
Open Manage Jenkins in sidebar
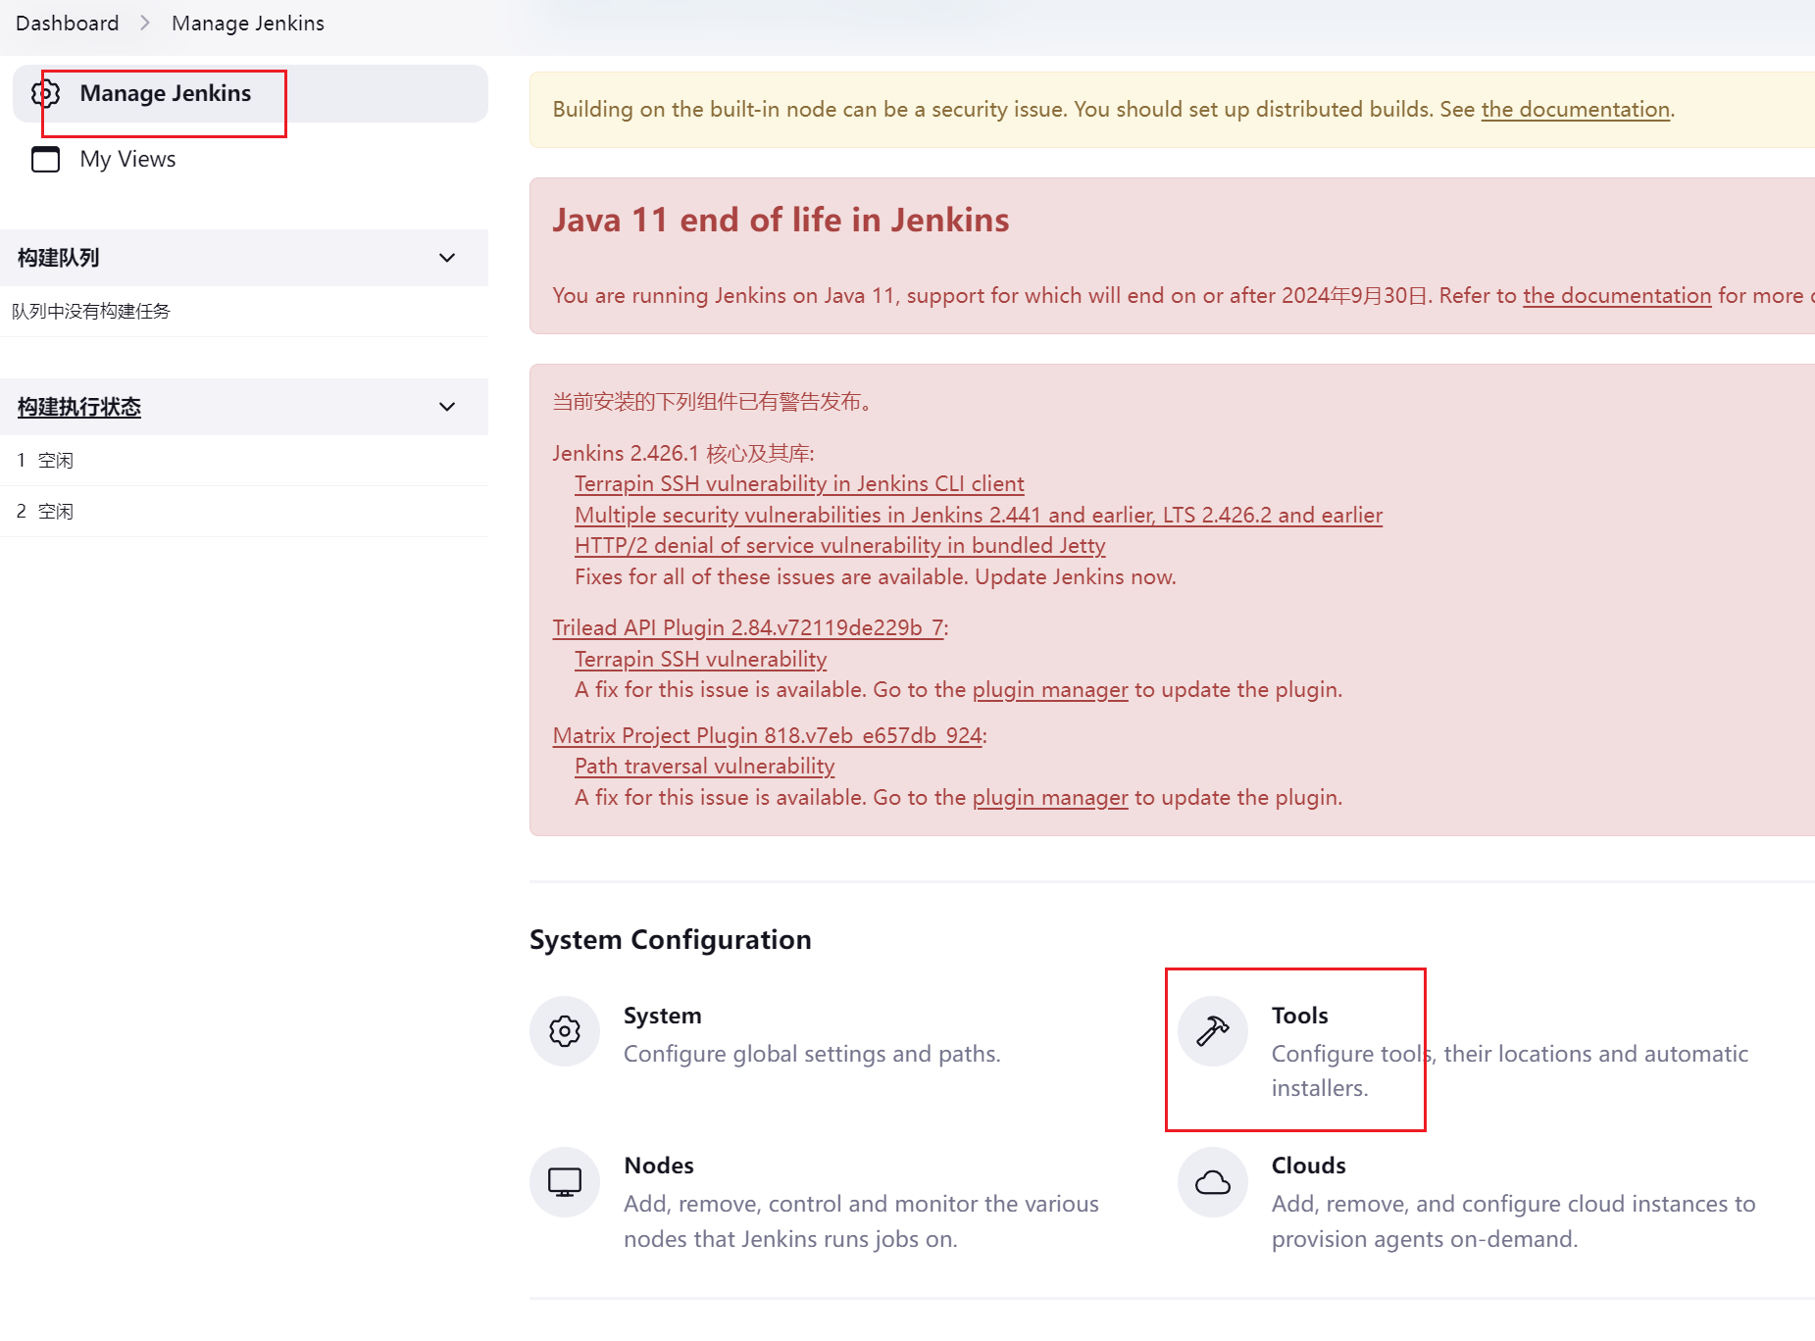(250, 93)
